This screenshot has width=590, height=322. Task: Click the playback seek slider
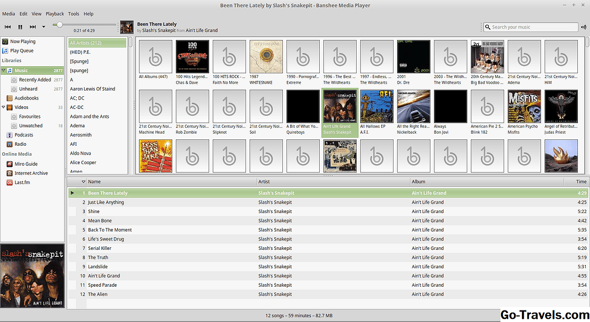pyautogui.click(x=84, y=25)
